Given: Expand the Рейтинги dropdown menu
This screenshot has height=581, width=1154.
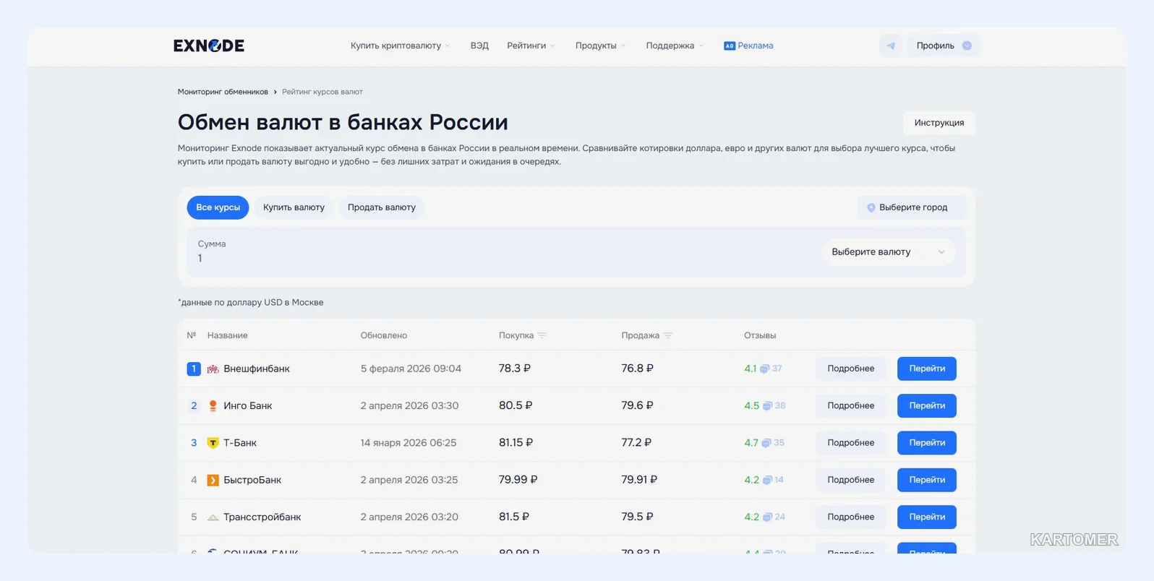Looking at the screenshot, I should coord(531,46).
